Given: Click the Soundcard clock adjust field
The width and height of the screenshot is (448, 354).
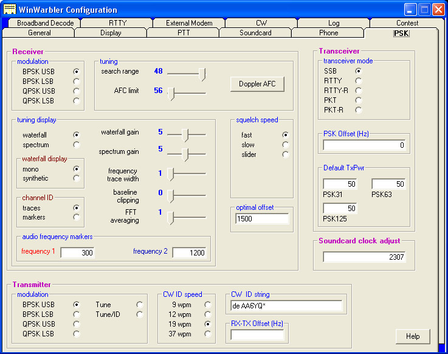Looking at the screenshot, I should tap(364, 257).
